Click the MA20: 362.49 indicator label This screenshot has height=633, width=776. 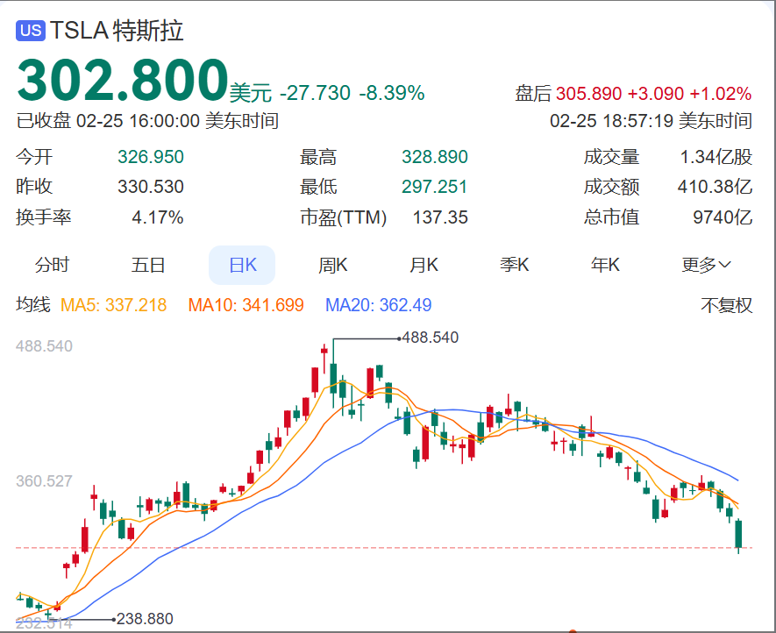coord(379,305)
